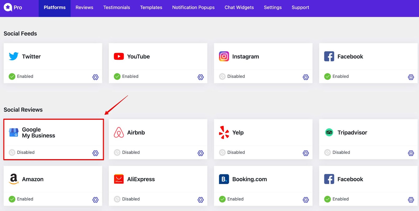Open the Chat Widgets tab
Image resolution: width=419 pixels, height=211 pixels.
click(239, 8)
